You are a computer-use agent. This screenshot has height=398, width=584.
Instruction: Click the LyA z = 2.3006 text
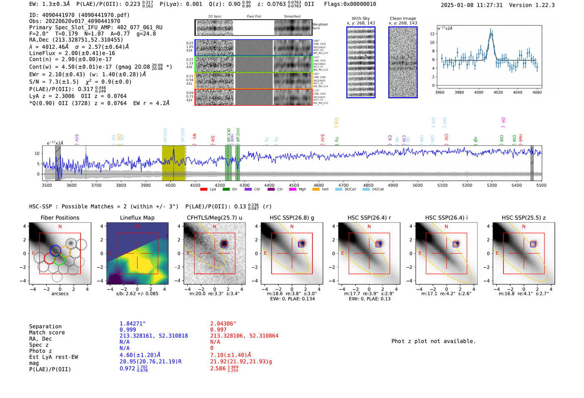(52, 96)
